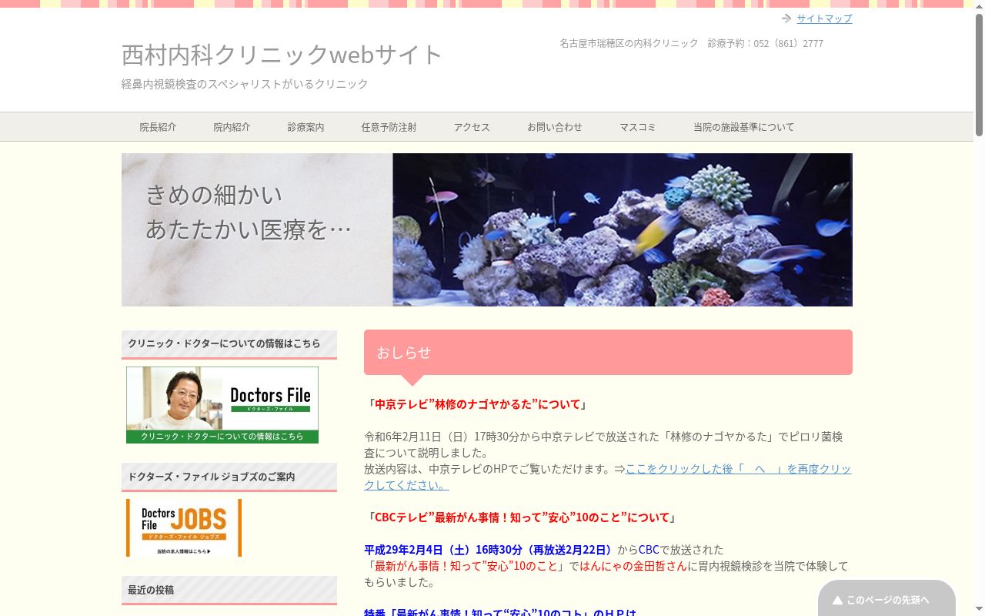Open the Doctors File JOBS banner
Viewport: 985px width, 616px height.
pos(184,527)
